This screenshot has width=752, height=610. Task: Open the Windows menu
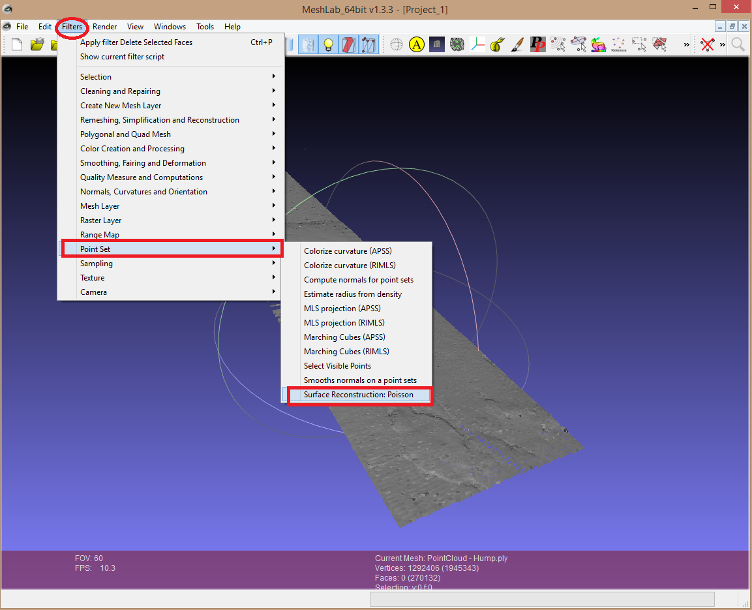(x=170, y=27)
